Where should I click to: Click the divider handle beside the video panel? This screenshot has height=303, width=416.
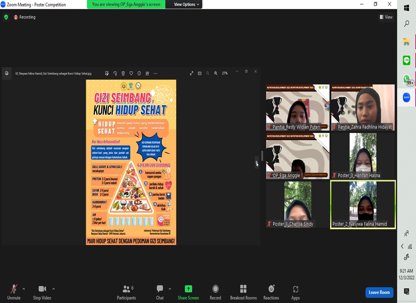coord(262,155)
